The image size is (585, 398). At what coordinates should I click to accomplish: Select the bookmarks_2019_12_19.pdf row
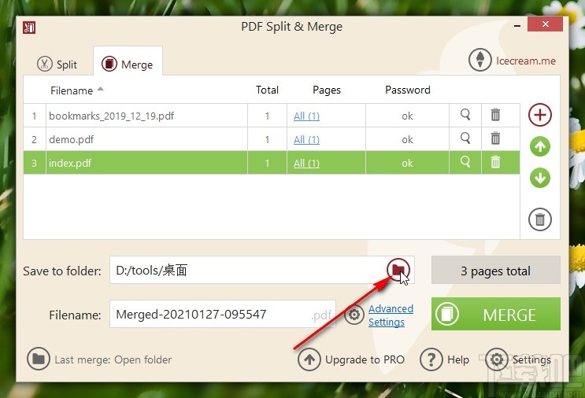tap(272, 116)
